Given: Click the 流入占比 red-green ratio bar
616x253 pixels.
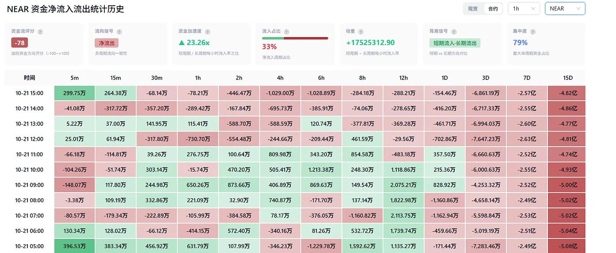Looking at the screenshot, I should tap(295, 38).
